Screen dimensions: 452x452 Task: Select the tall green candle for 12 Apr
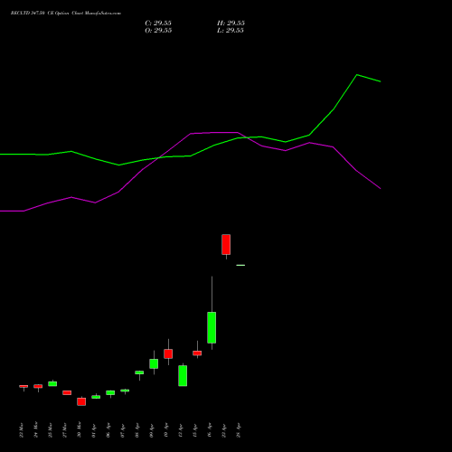click(x=183, y=375)
